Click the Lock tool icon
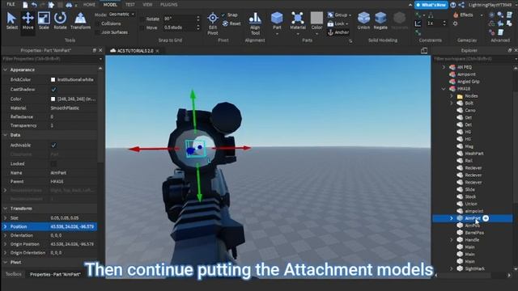The image size is (518, 291). click(330, 23)
